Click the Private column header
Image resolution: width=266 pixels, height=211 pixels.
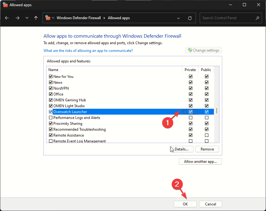coord(190,70)
